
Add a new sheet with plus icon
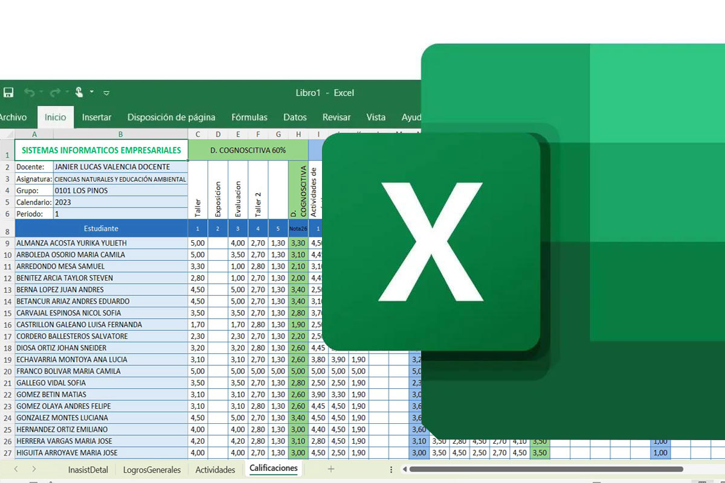point(330,469)
